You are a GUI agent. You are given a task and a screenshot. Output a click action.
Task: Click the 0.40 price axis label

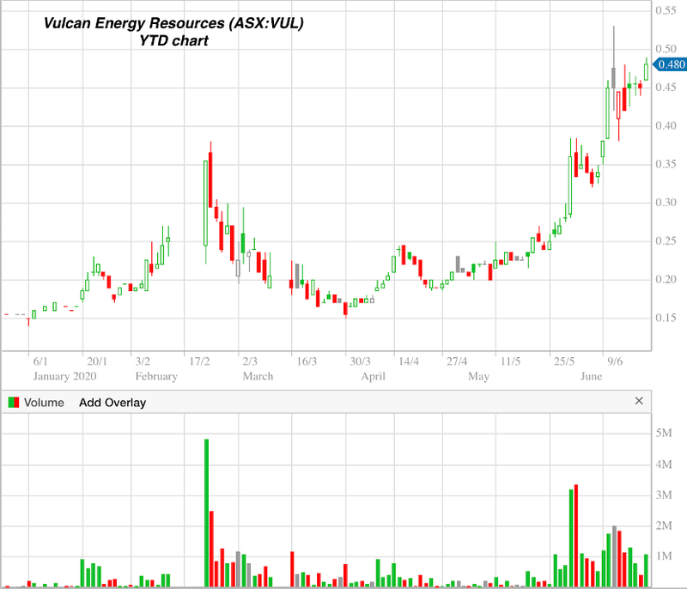pyautogui.click(x=666, y=126)
